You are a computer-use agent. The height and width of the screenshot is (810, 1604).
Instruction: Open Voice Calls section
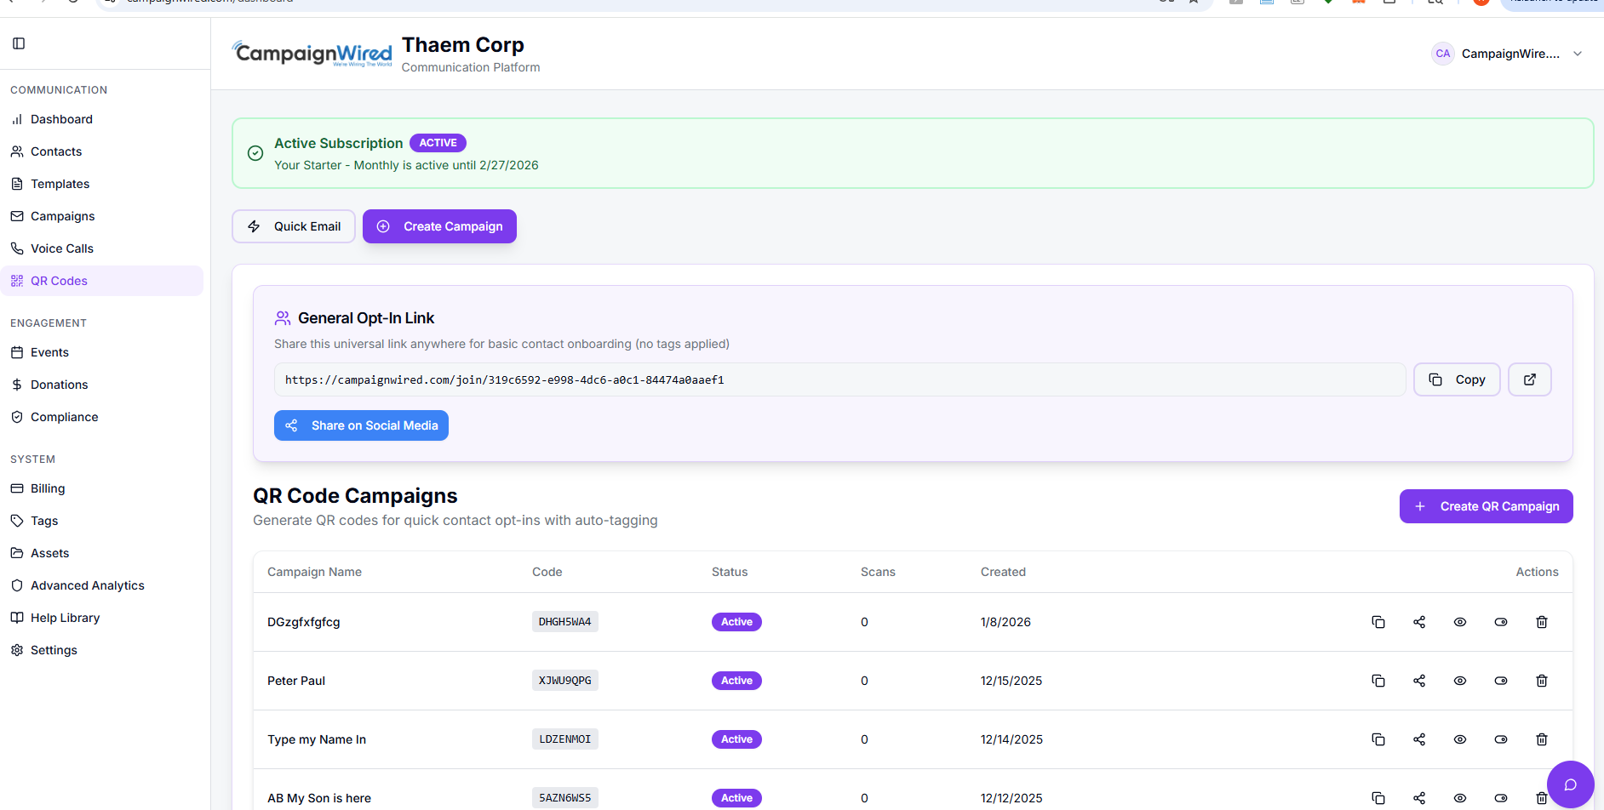coord(101,248)
